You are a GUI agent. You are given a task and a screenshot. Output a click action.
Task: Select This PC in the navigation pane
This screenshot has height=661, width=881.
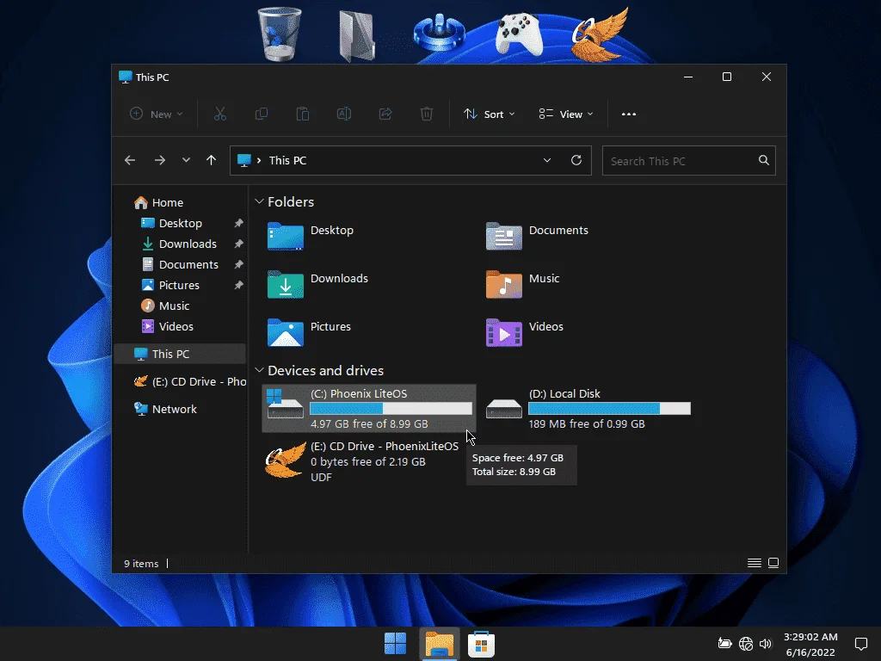tap(180, 354)
